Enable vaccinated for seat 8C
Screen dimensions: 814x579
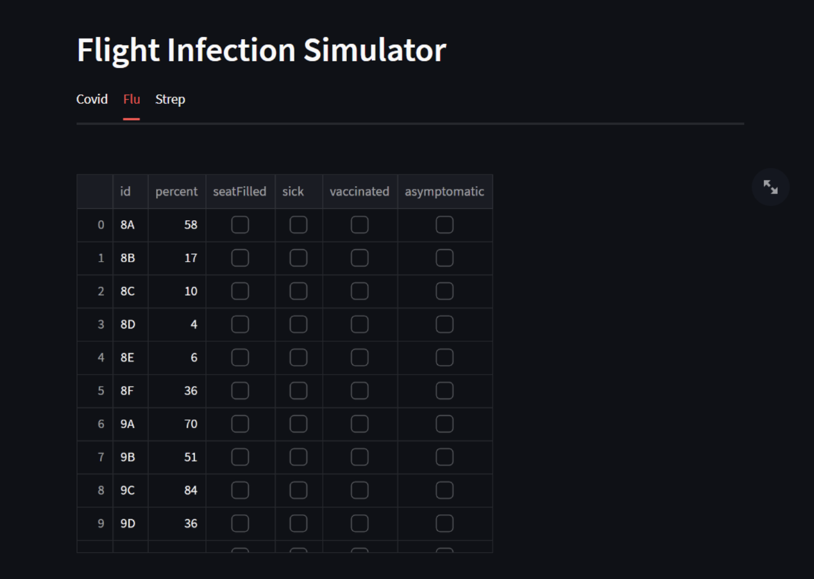pos(359,291)
